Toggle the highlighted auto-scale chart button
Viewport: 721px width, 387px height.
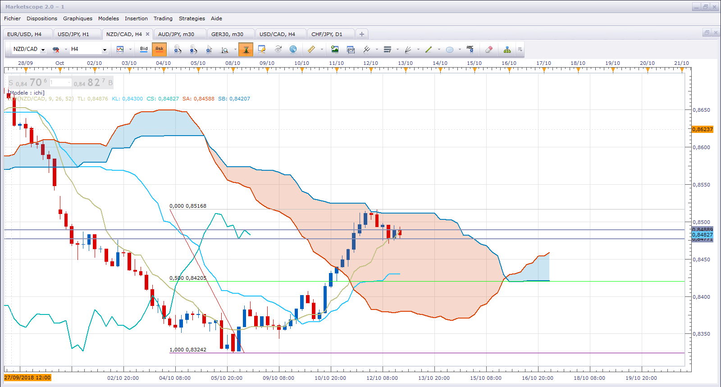tap(246, 50)
